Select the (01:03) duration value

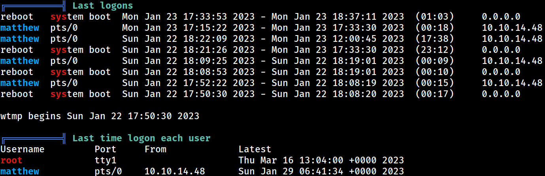click(x=435, y=17)
